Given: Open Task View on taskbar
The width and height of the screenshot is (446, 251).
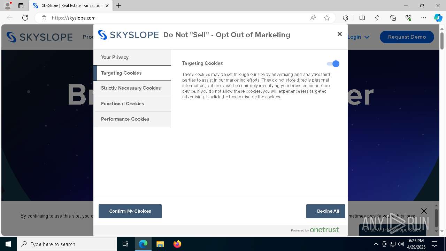Looking at the screenshot, I should tap(125, 244).
